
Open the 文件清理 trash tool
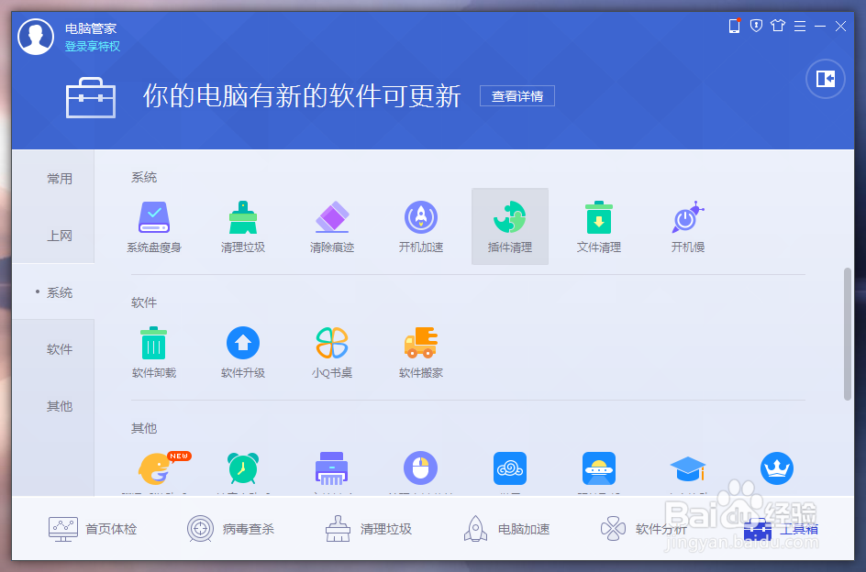click(599, 226)
